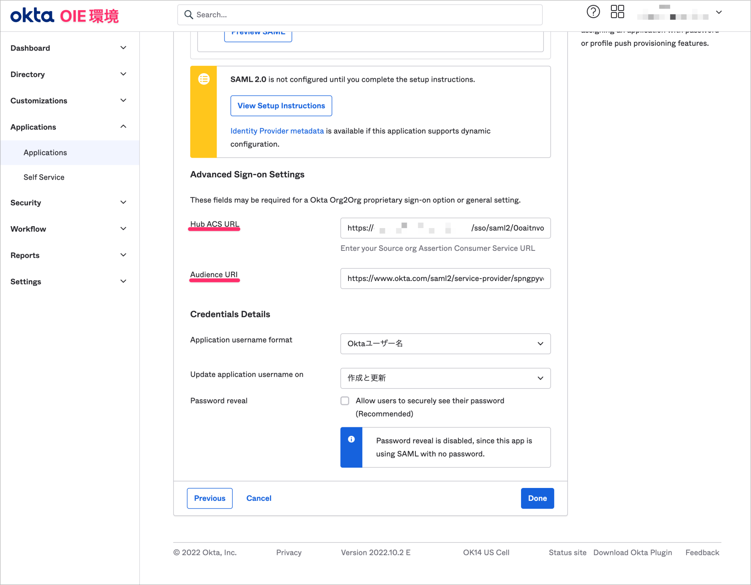751x585 pixels.
Task: Select Self Service in the sidebar
Action: [44, 177]
